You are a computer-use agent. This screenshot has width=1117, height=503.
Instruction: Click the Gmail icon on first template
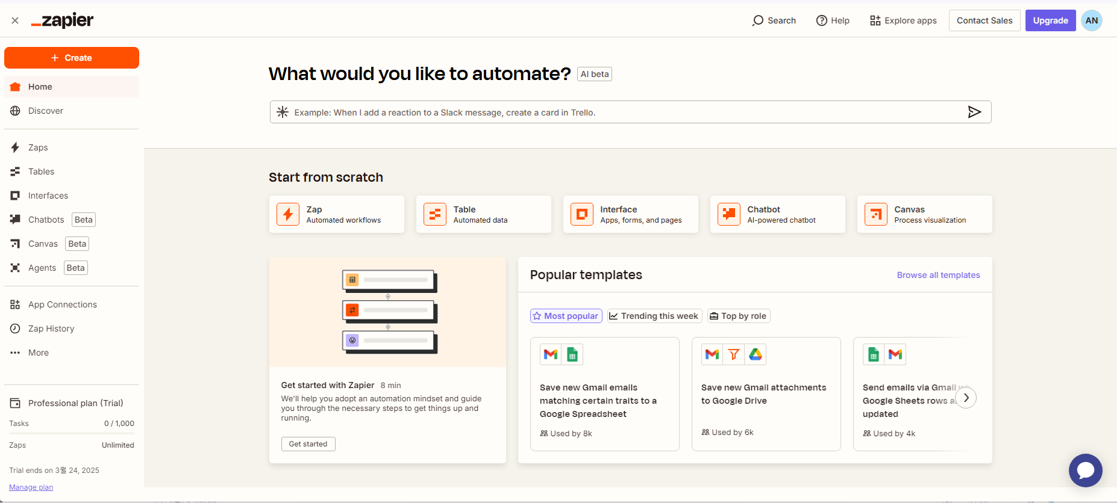point(551,354)
